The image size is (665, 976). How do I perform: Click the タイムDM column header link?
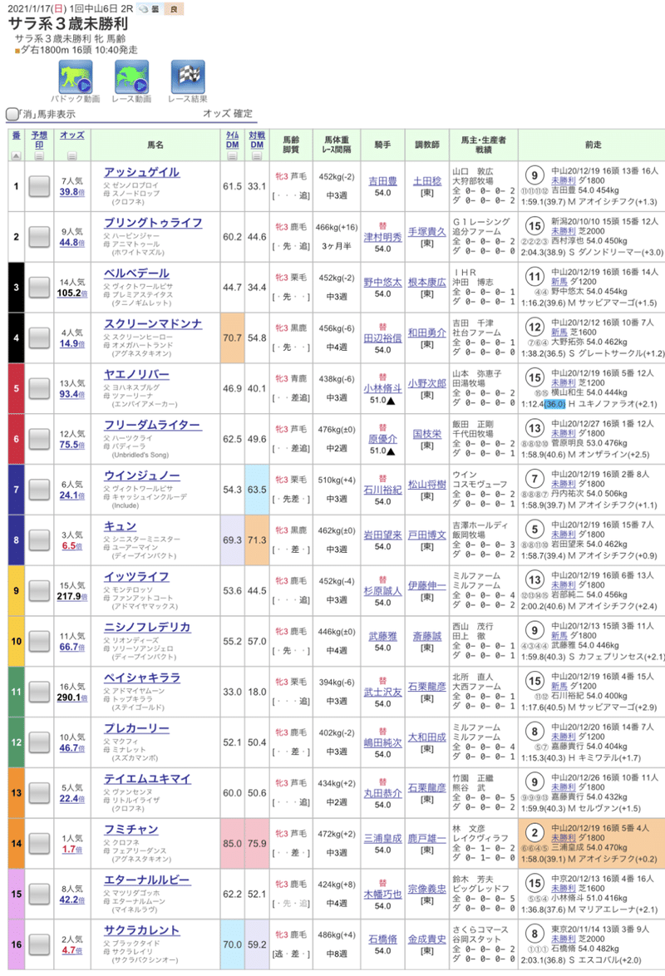232,140
